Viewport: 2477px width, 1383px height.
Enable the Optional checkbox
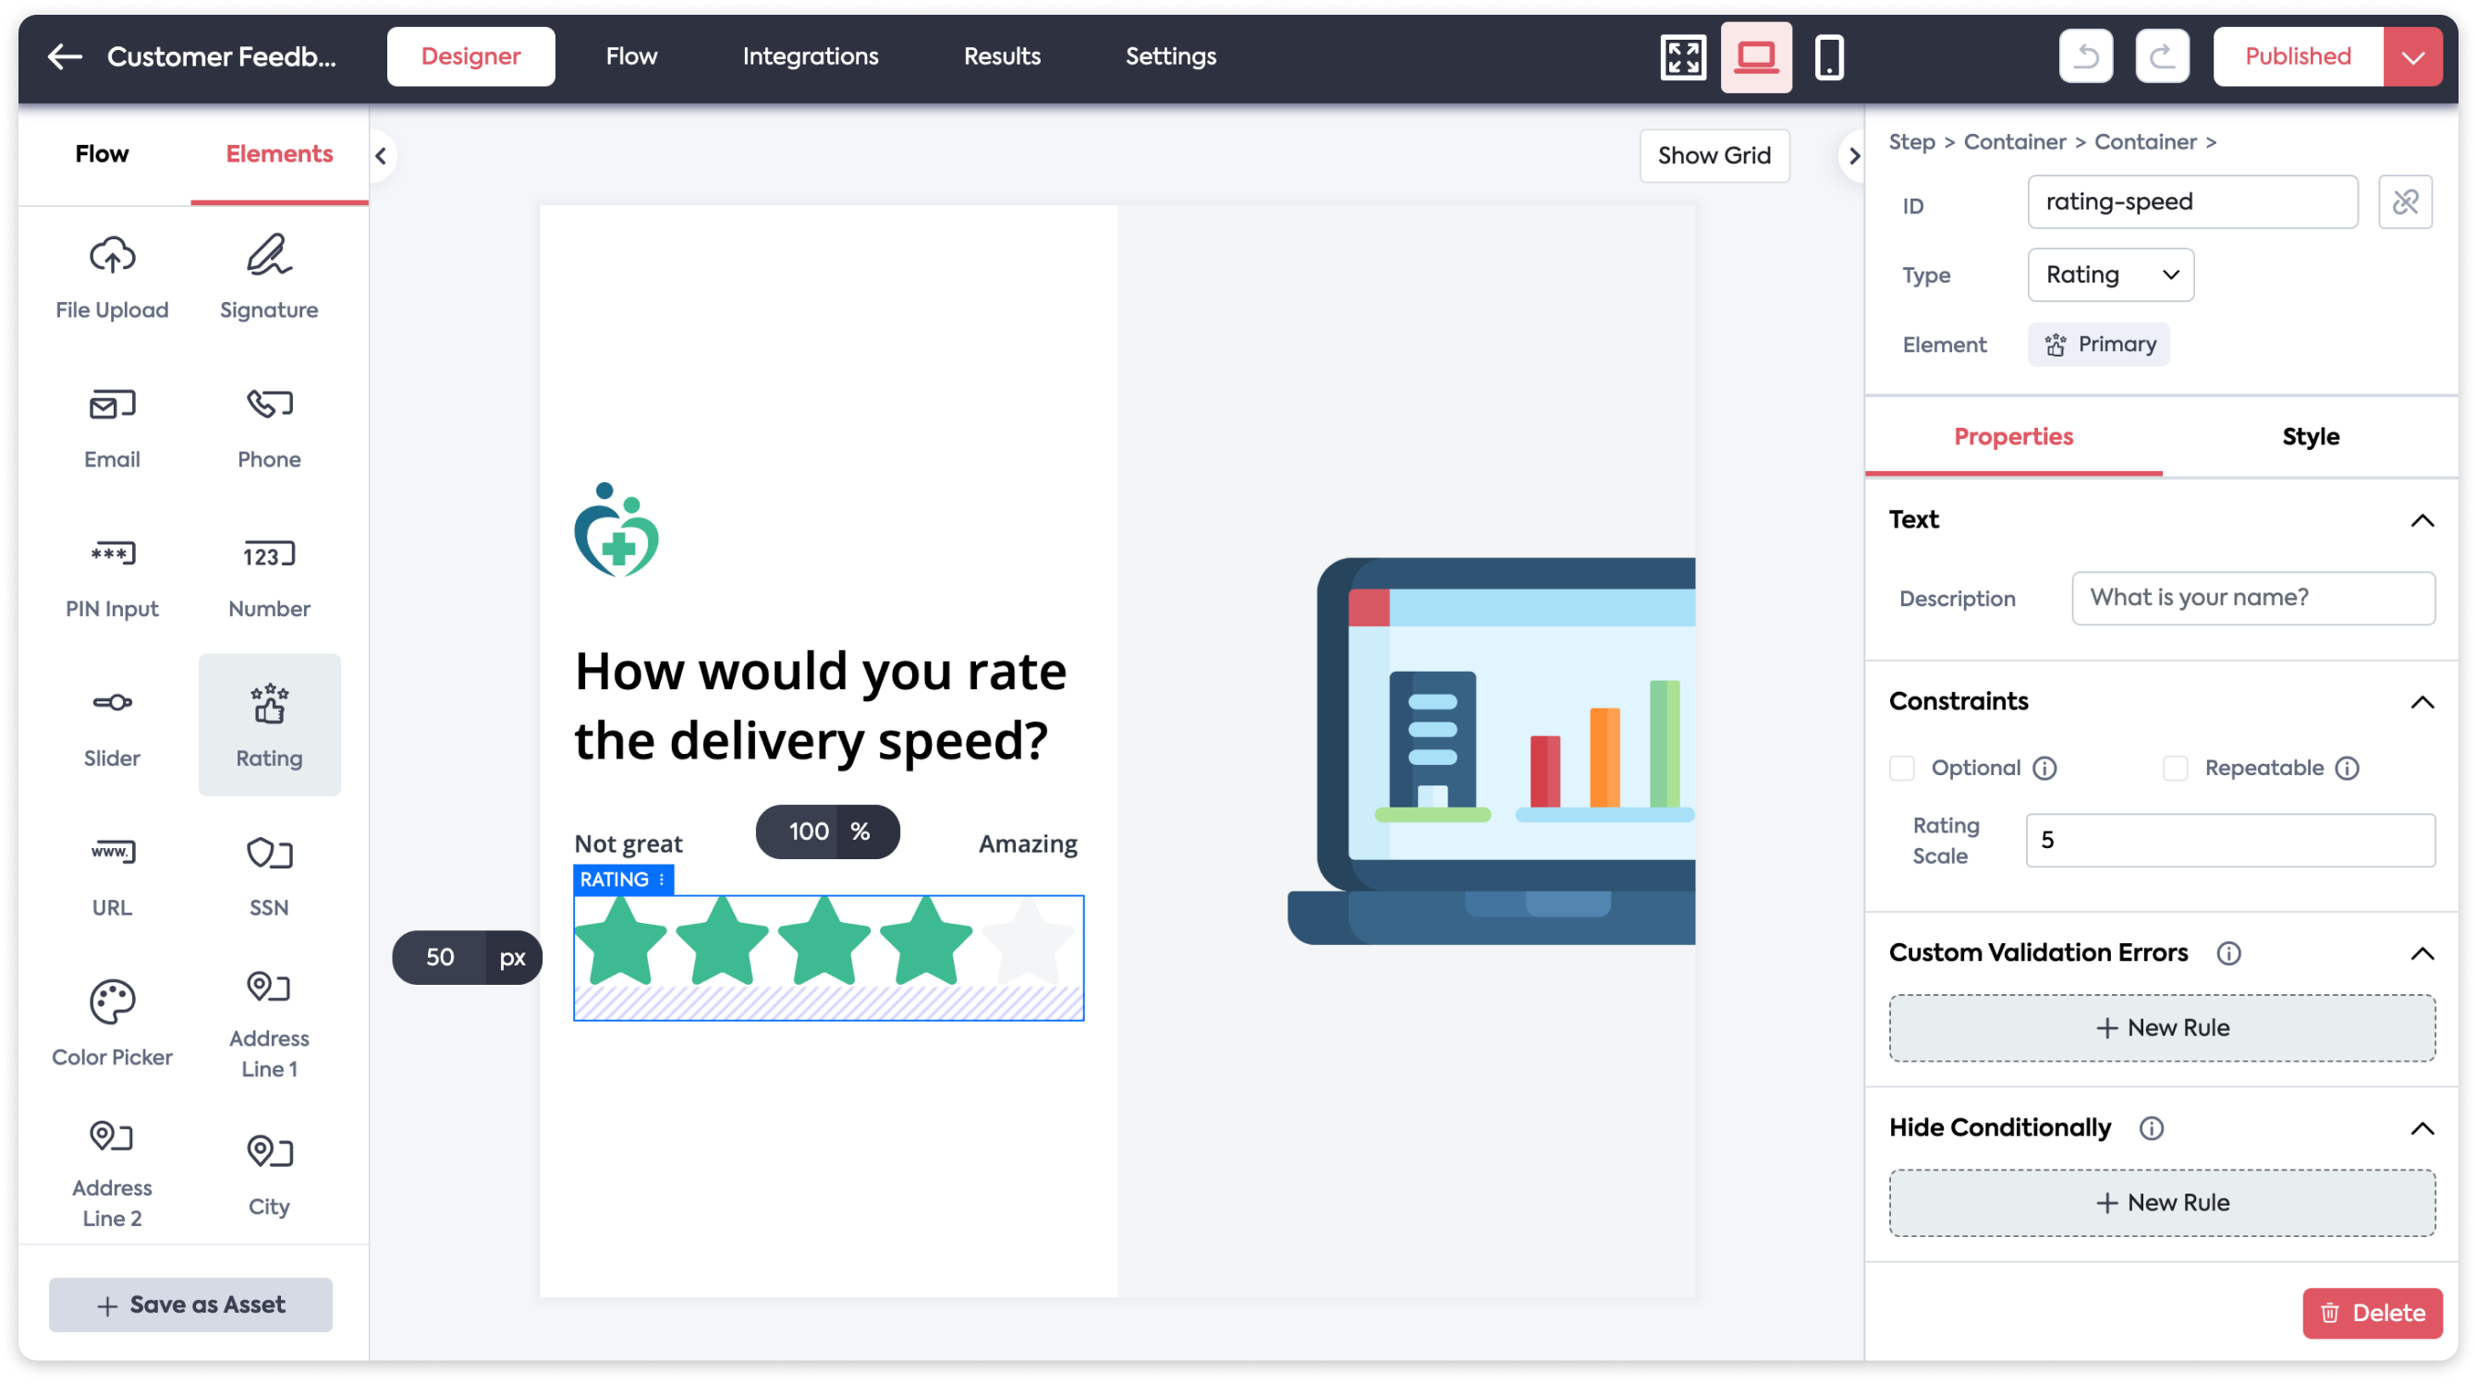[x=1902, y=769]
